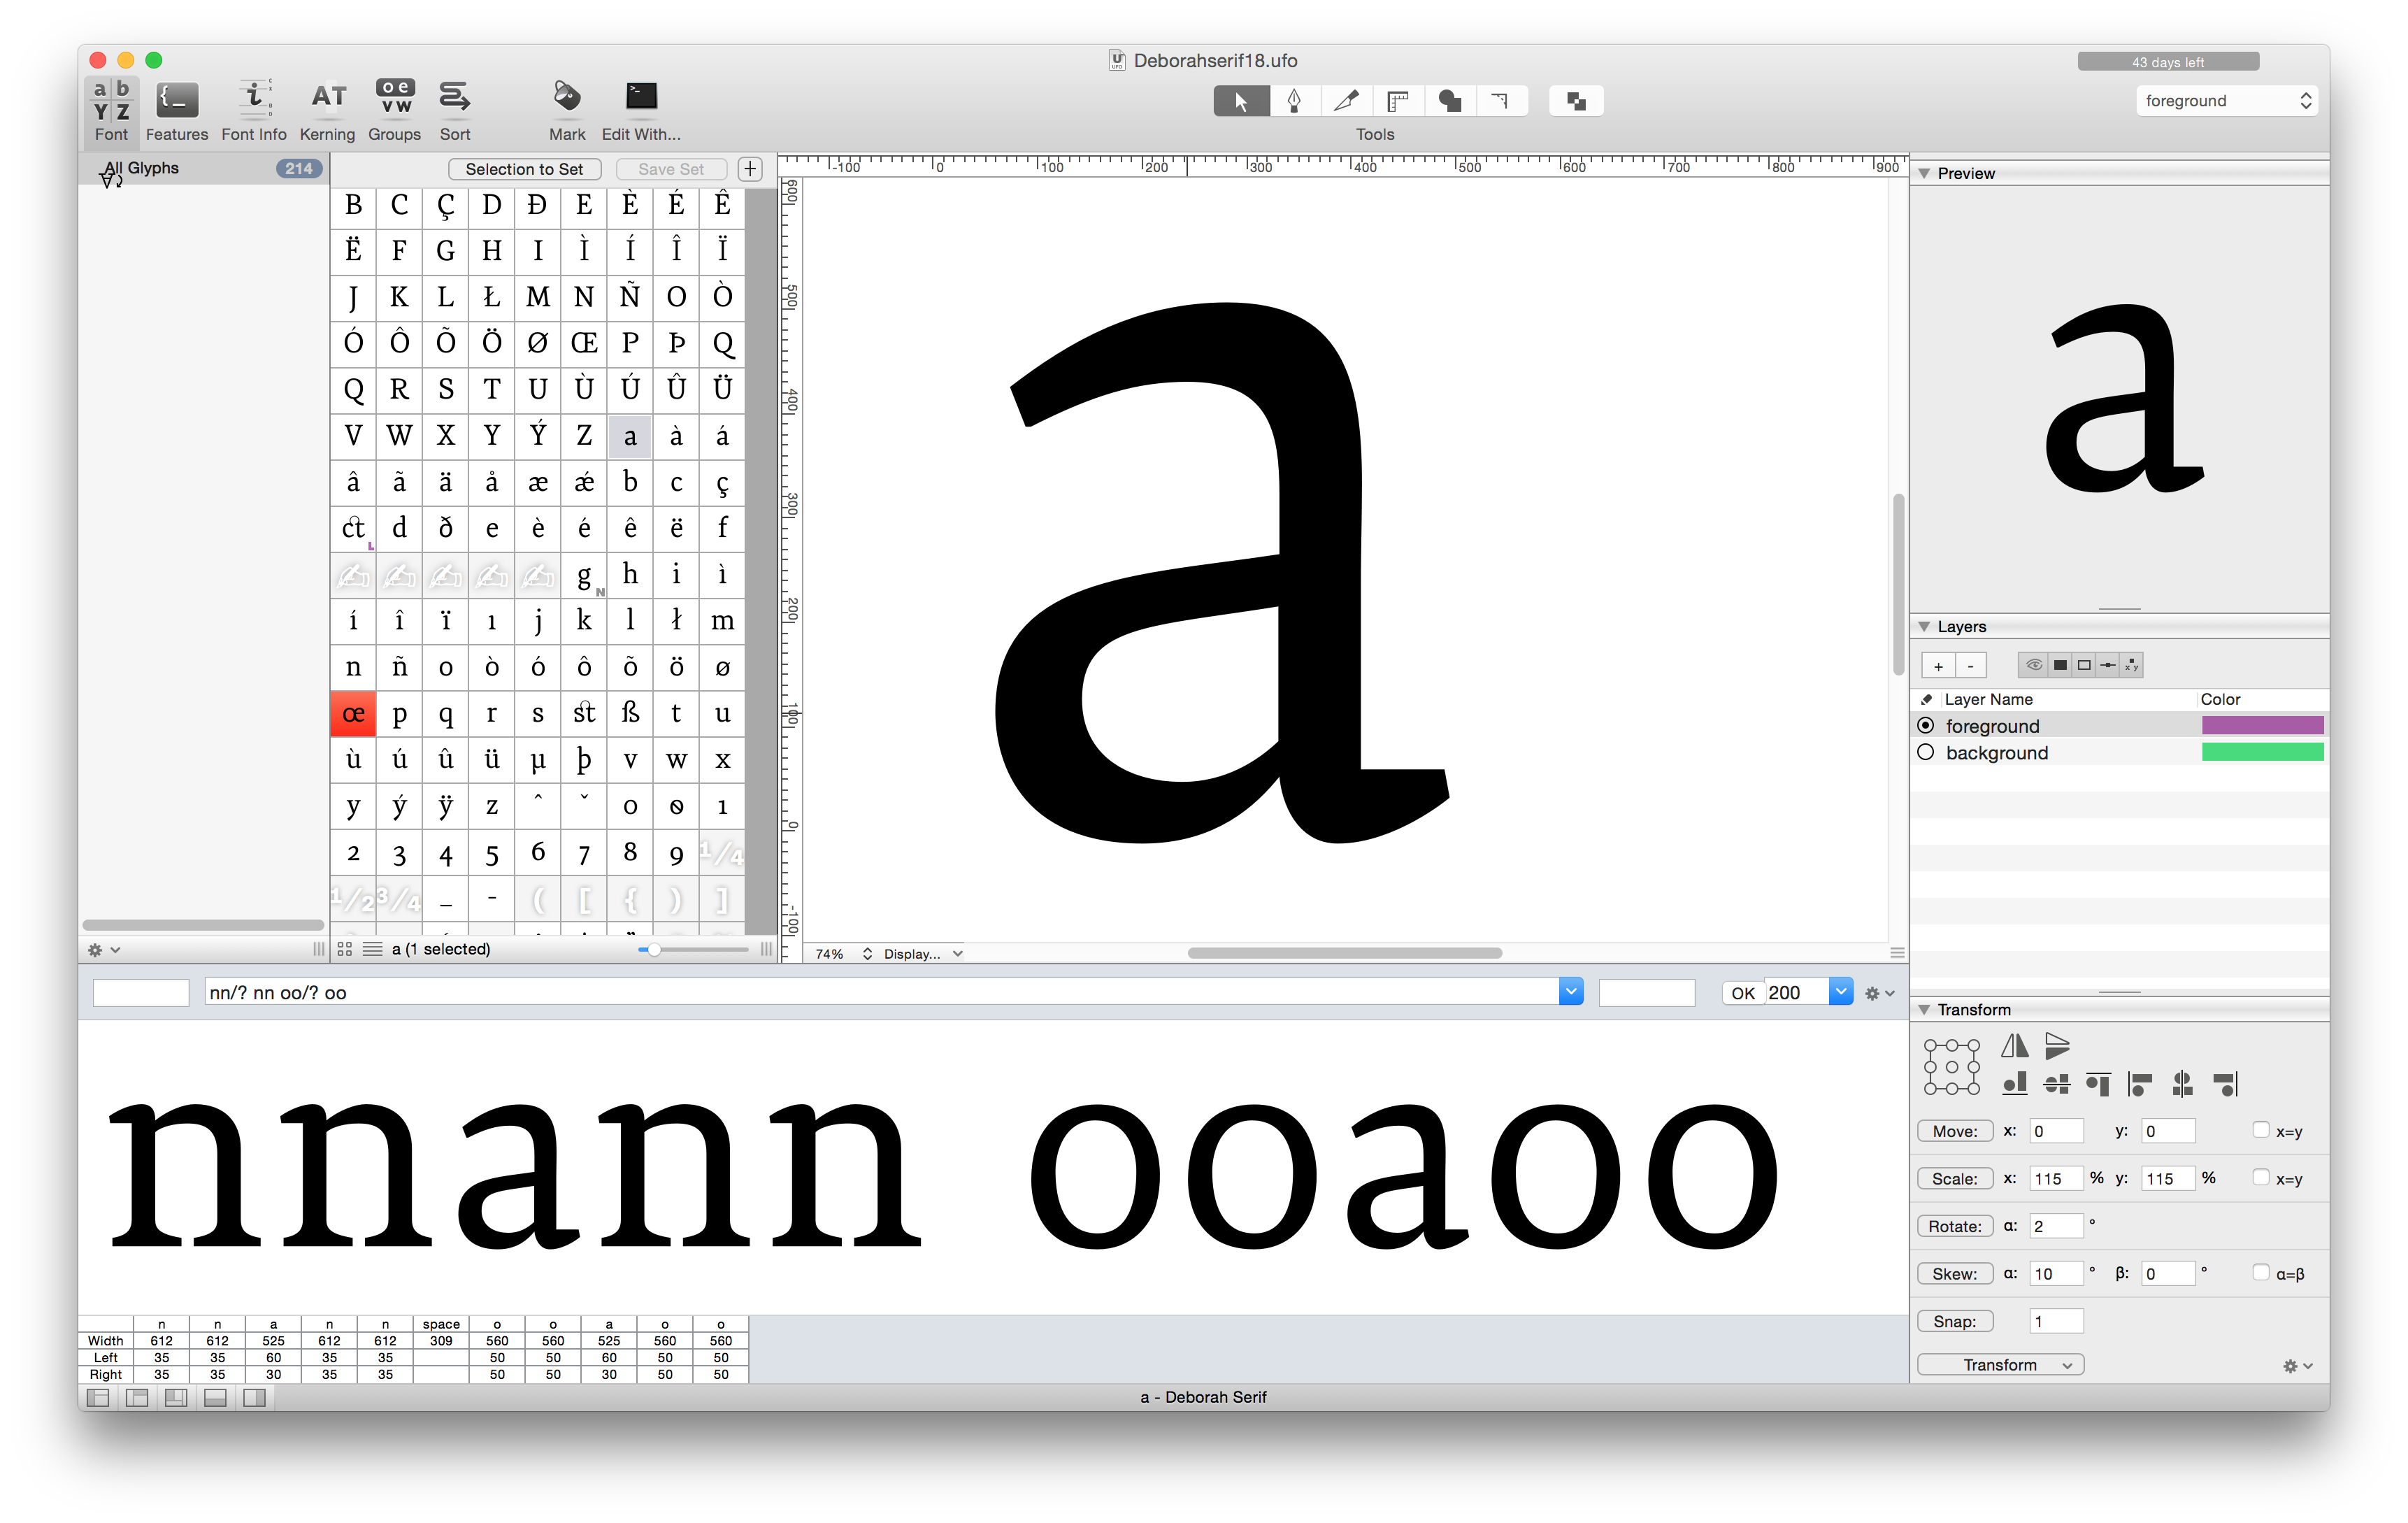Flip the glyph vertically

pyautogui.click(x=2057, y=1046)
